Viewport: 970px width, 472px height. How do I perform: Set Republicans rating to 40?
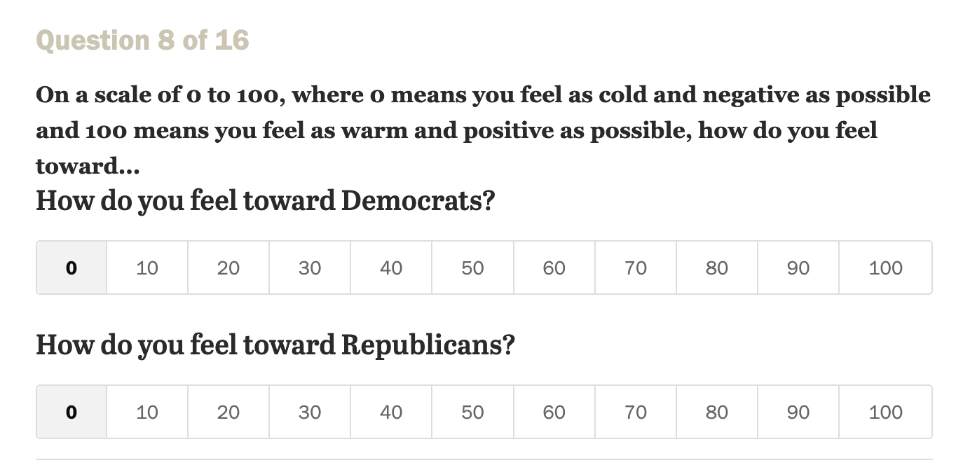391,412
